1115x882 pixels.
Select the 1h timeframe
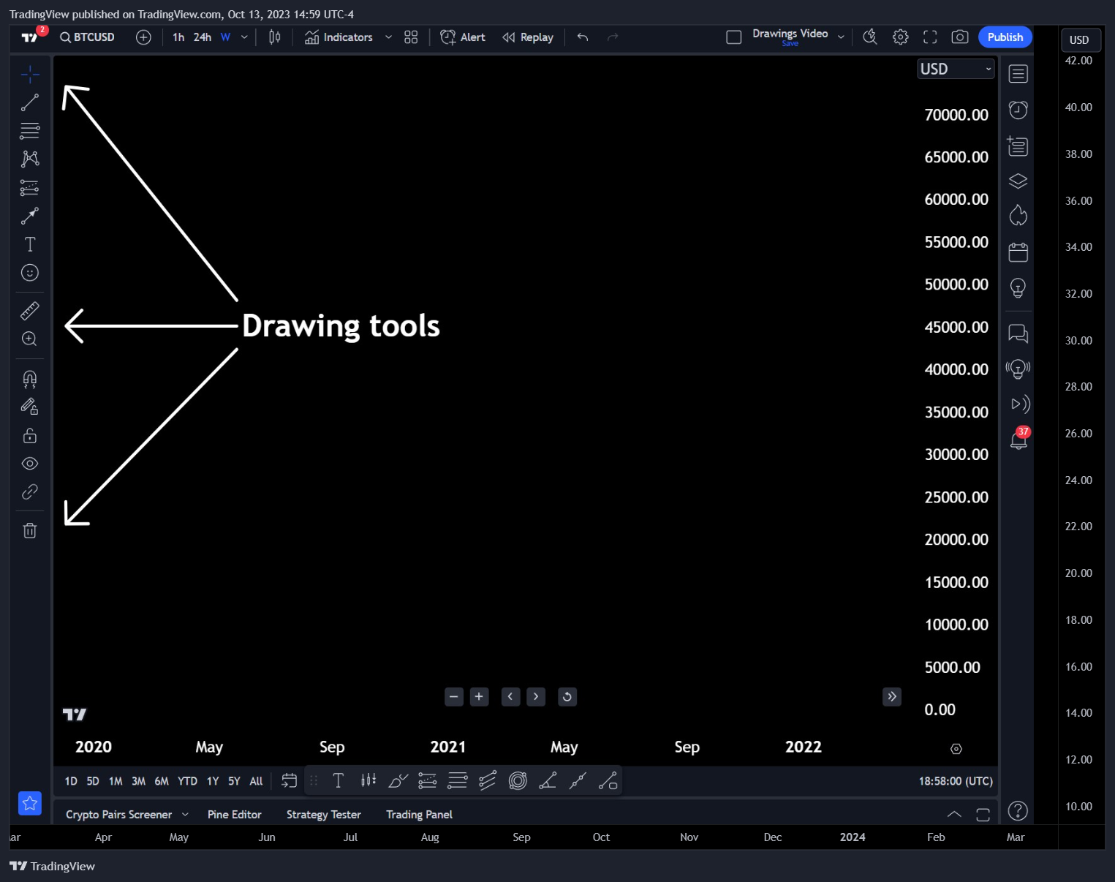point(178,37)
